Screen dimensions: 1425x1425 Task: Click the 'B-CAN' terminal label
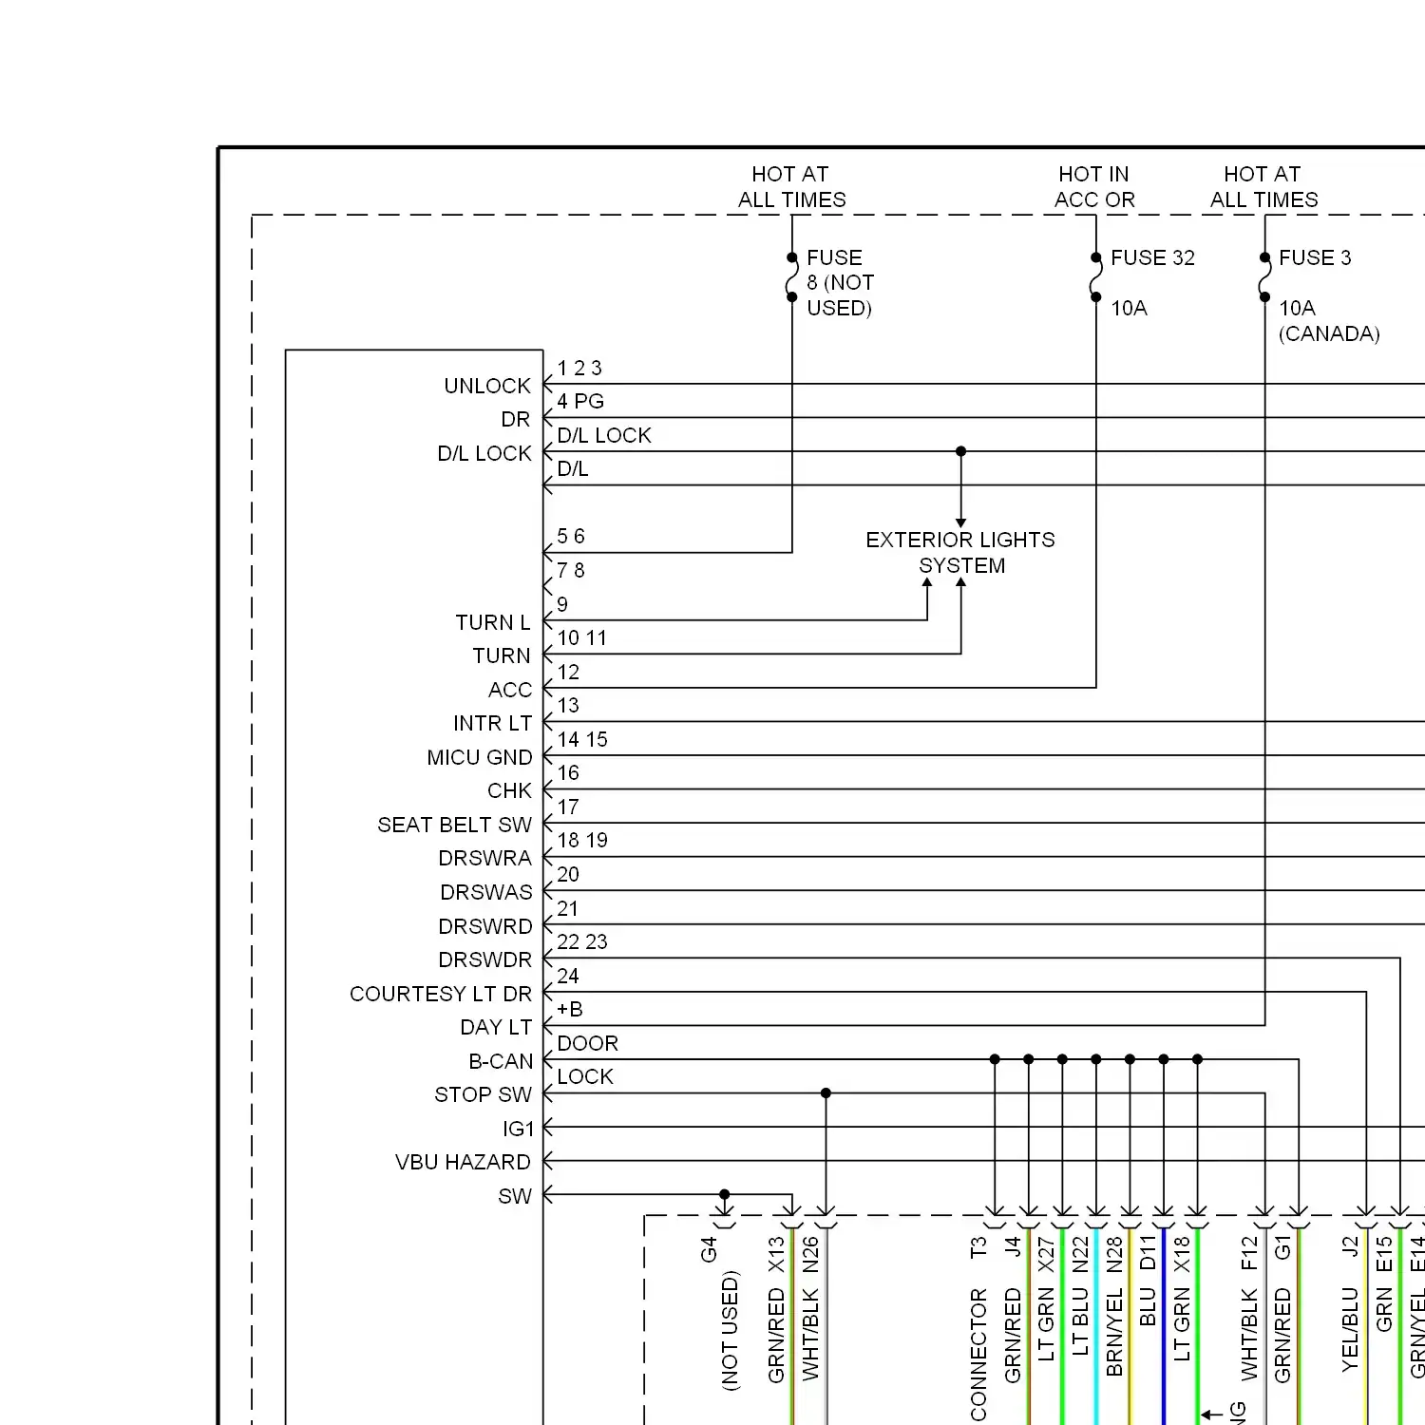click(501, 1061)
